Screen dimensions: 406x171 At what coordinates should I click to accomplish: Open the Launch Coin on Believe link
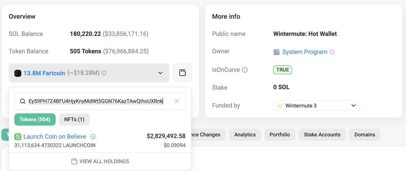tap(55, 136)
